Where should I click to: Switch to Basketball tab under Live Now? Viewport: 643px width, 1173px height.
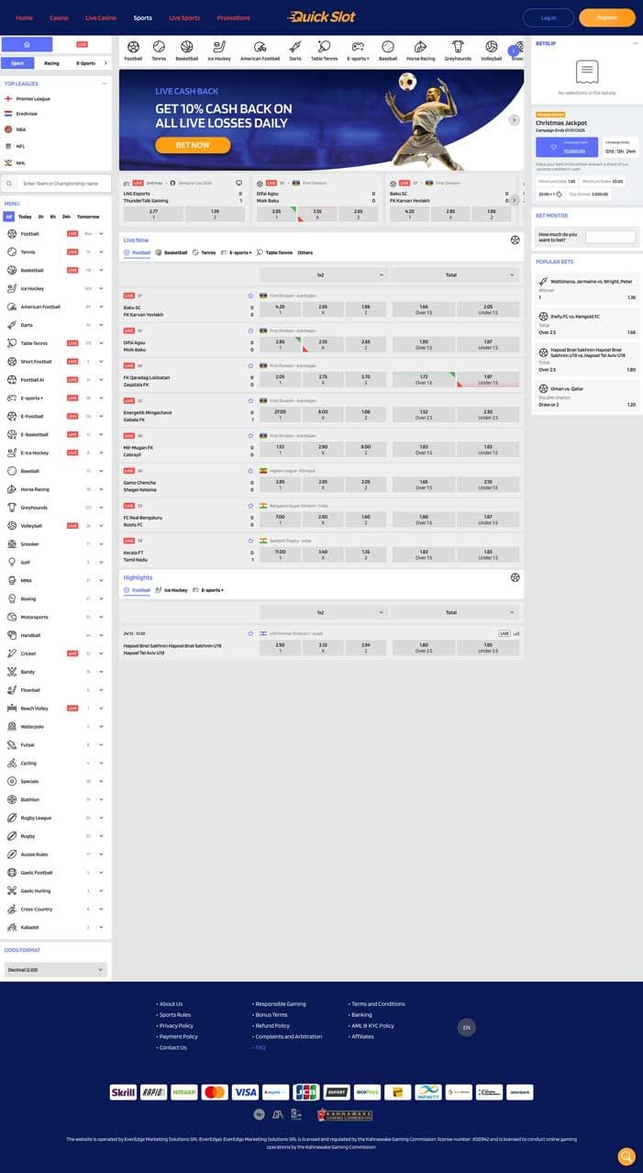(172, 252)
